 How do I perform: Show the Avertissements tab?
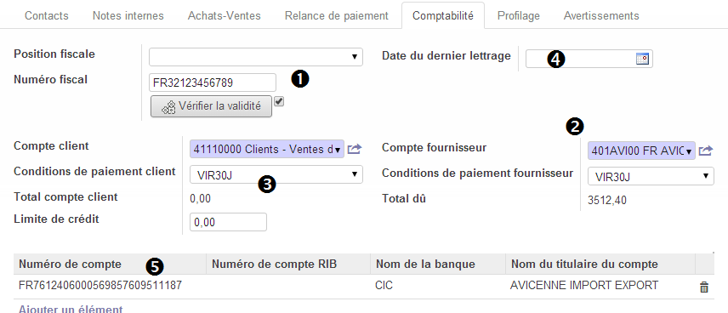coord(601,16)
